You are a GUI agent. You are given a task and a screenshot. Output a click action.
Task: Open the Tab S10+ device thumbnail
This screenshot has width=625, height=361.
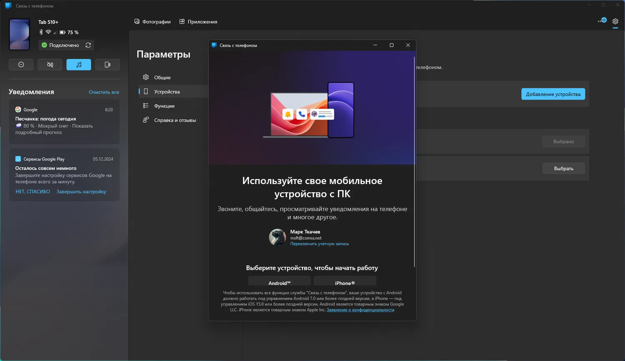[x=20, y=34]
